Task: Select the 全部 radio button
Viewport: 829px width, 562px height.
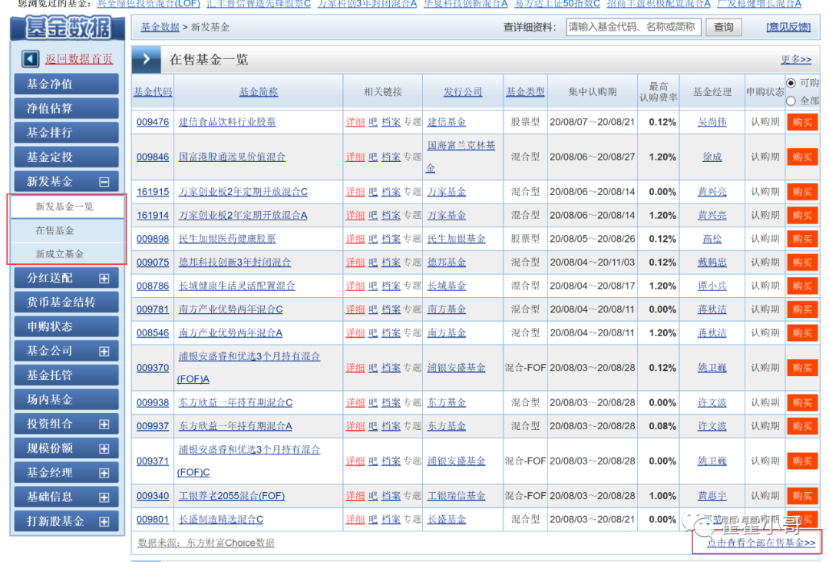Action: pos(791,101)
